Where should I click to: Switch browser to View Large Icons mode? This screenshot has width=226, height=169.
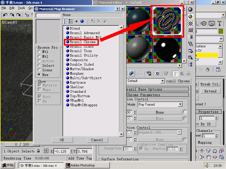[x=82, y=21]
